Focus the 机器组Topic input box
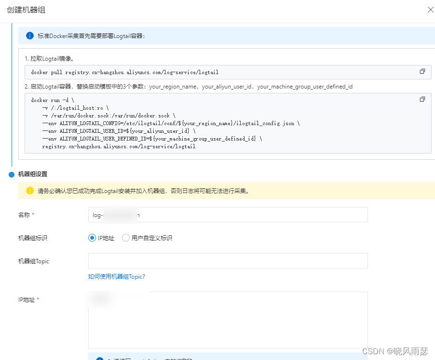 [227, 261]
